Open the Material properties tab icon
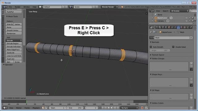The width and height of the screenshot is (198, 111). (182, 27)
